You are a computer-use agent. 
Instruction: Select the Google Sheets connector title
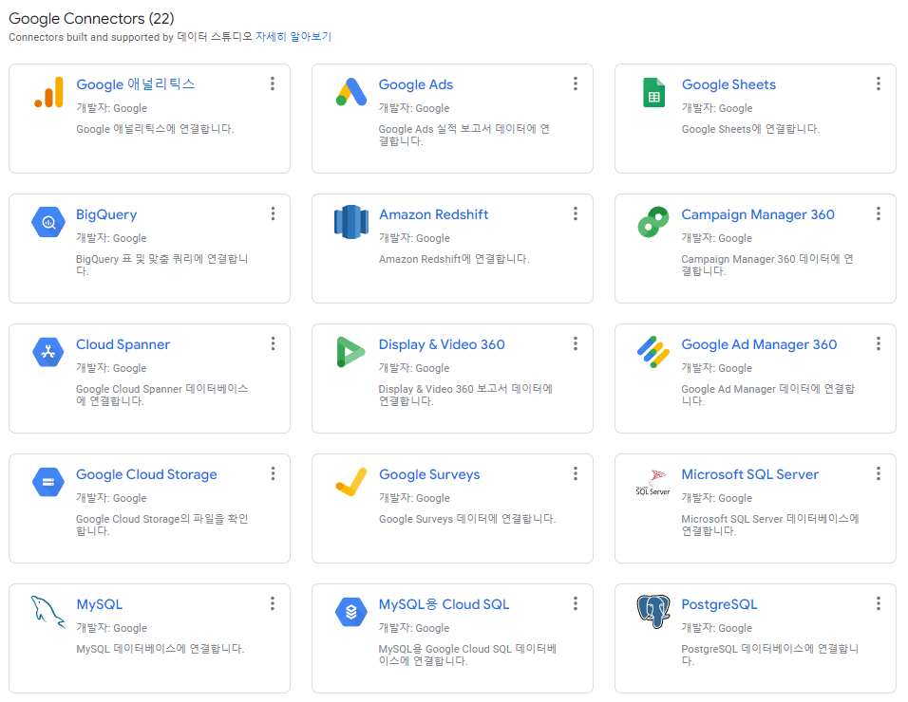(x=728, y=84)
